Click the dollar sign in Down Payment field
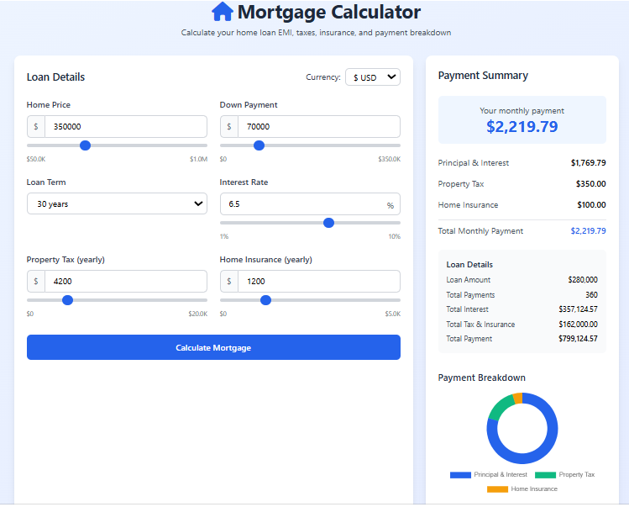Viewport: 629px width, 507px height. click(x=229, y=127)
